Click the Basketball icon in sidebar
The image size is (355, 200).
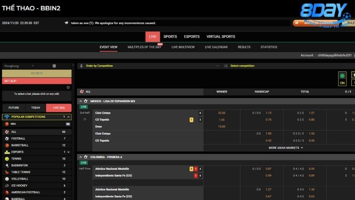tap(7, 145)
